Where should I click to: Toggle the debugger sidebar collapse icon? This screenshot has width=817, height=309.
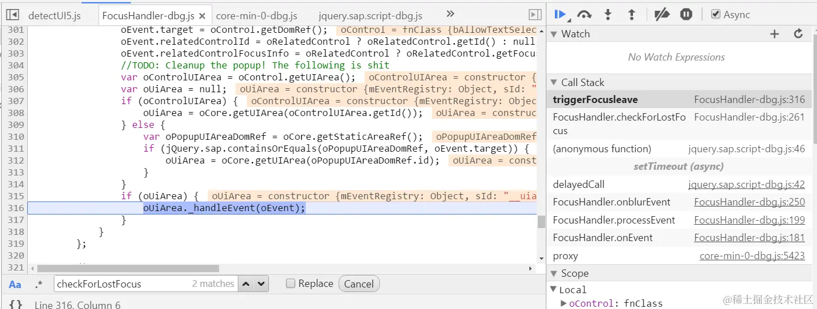pos(534,15)
